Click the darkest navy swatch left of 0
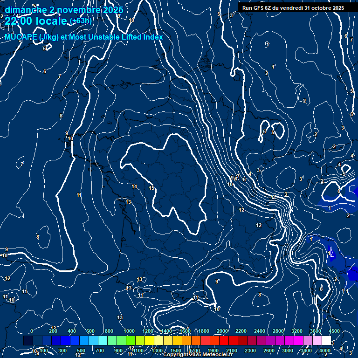The width and height of the screenshot is (358, 358). click(x=28, y=340)
